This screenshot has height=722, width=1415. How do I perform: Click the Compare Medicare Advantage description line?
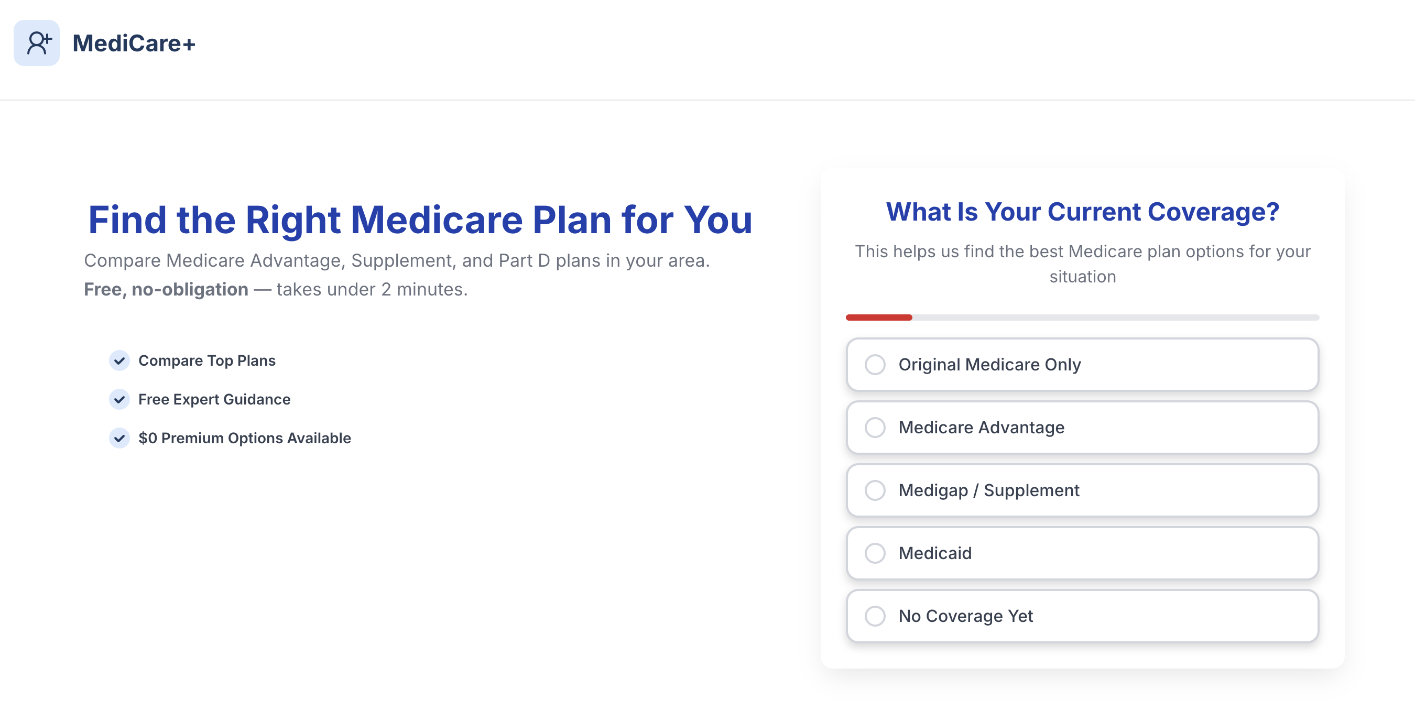(x=397, y=260)
